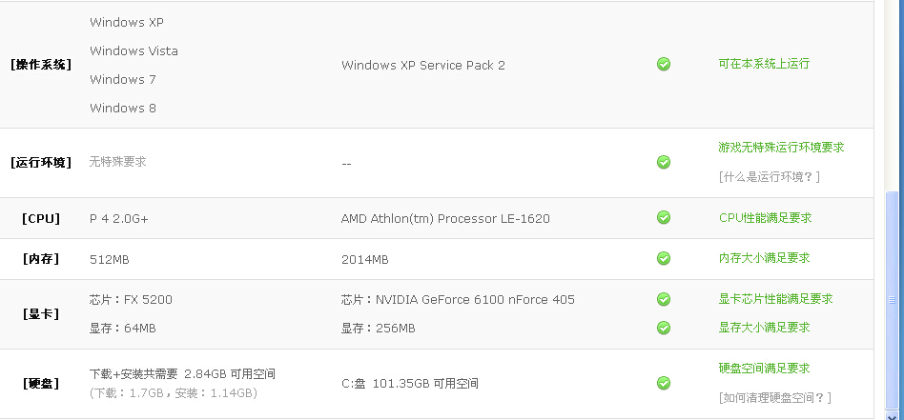
Task: Click the 显存 green check icon
Action: pos(664,328)
